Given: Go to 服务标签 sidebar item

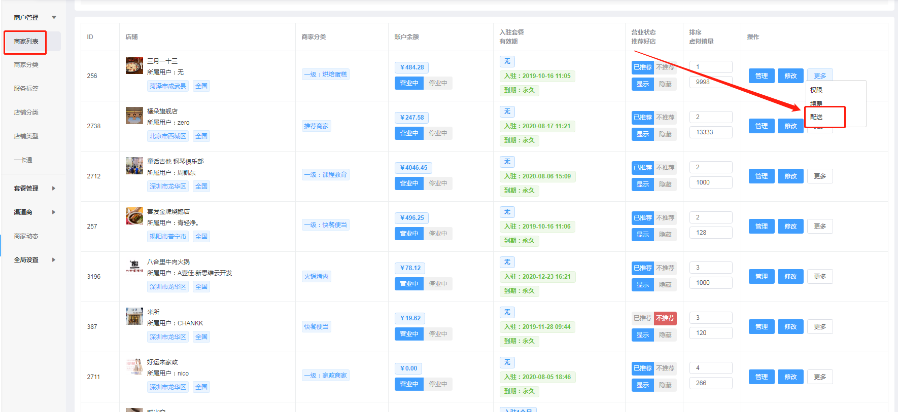Looking at the screenshot, I should (x=26, y=89).
